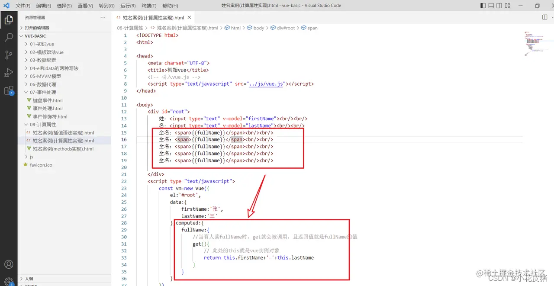Image resolution: width=554 pixels, height=286 pixels.
Task: Click 08-计算属性 breadcrumb
Action: pyautogui.click(x=130, y=28)
